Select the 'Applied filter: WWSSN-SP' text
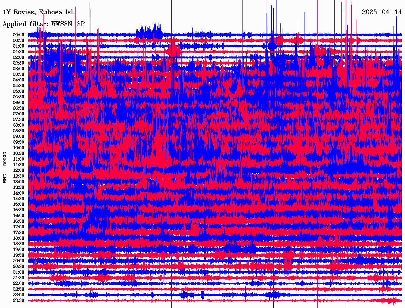This screenshot has height=308, width=405. pyautogui.click(x=44, y=24)
